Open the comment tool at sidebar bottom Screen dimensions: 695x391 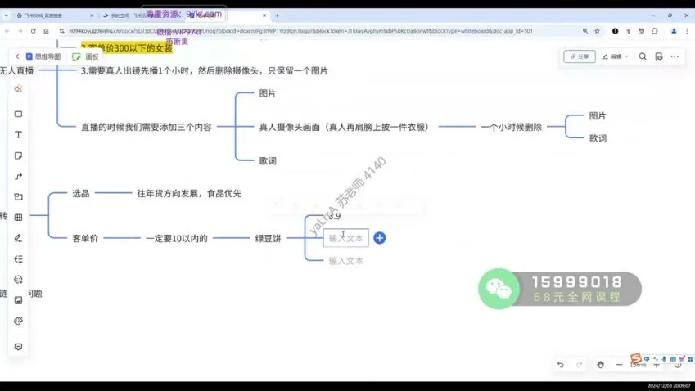tap(18, 347)
